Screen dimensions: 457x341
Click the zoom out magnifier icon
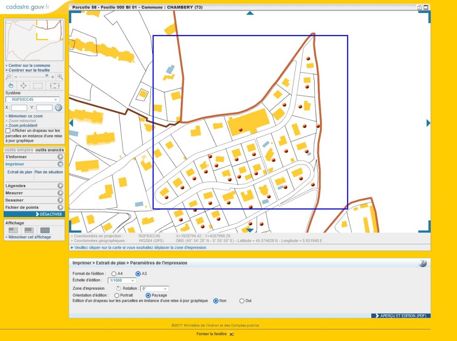pyautogui.click(x=8, y=77)
